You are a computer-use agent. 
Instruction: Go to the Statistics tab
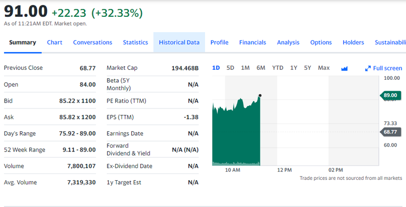tap(135, 43)
